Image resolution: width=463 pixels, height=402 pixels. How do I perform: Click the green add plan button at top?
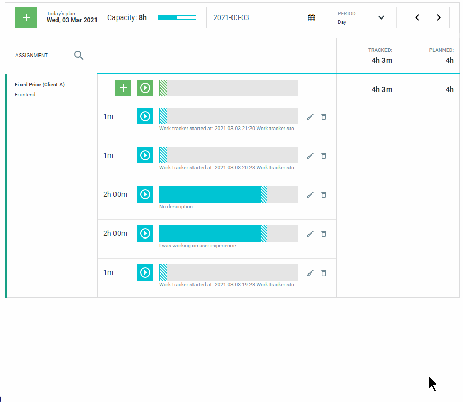pos(26,17)
